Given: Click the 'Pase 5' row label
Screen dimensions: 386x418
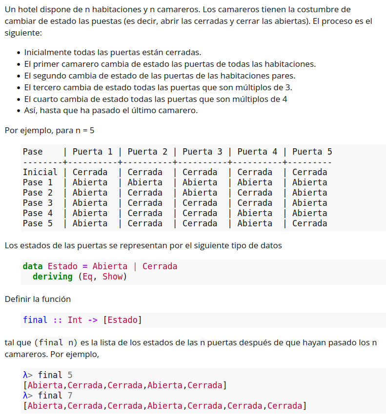Looking at the screenshot, I should 38,223.
